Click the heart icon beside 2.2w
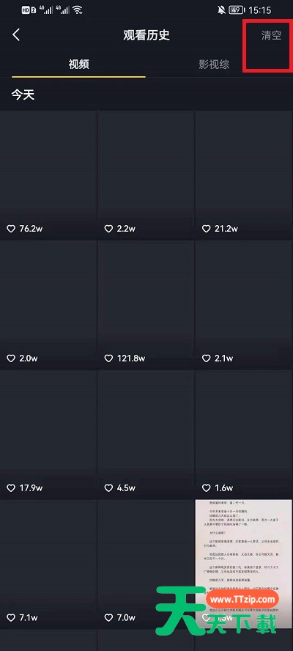The image size is (293, 651). [108, 229]
